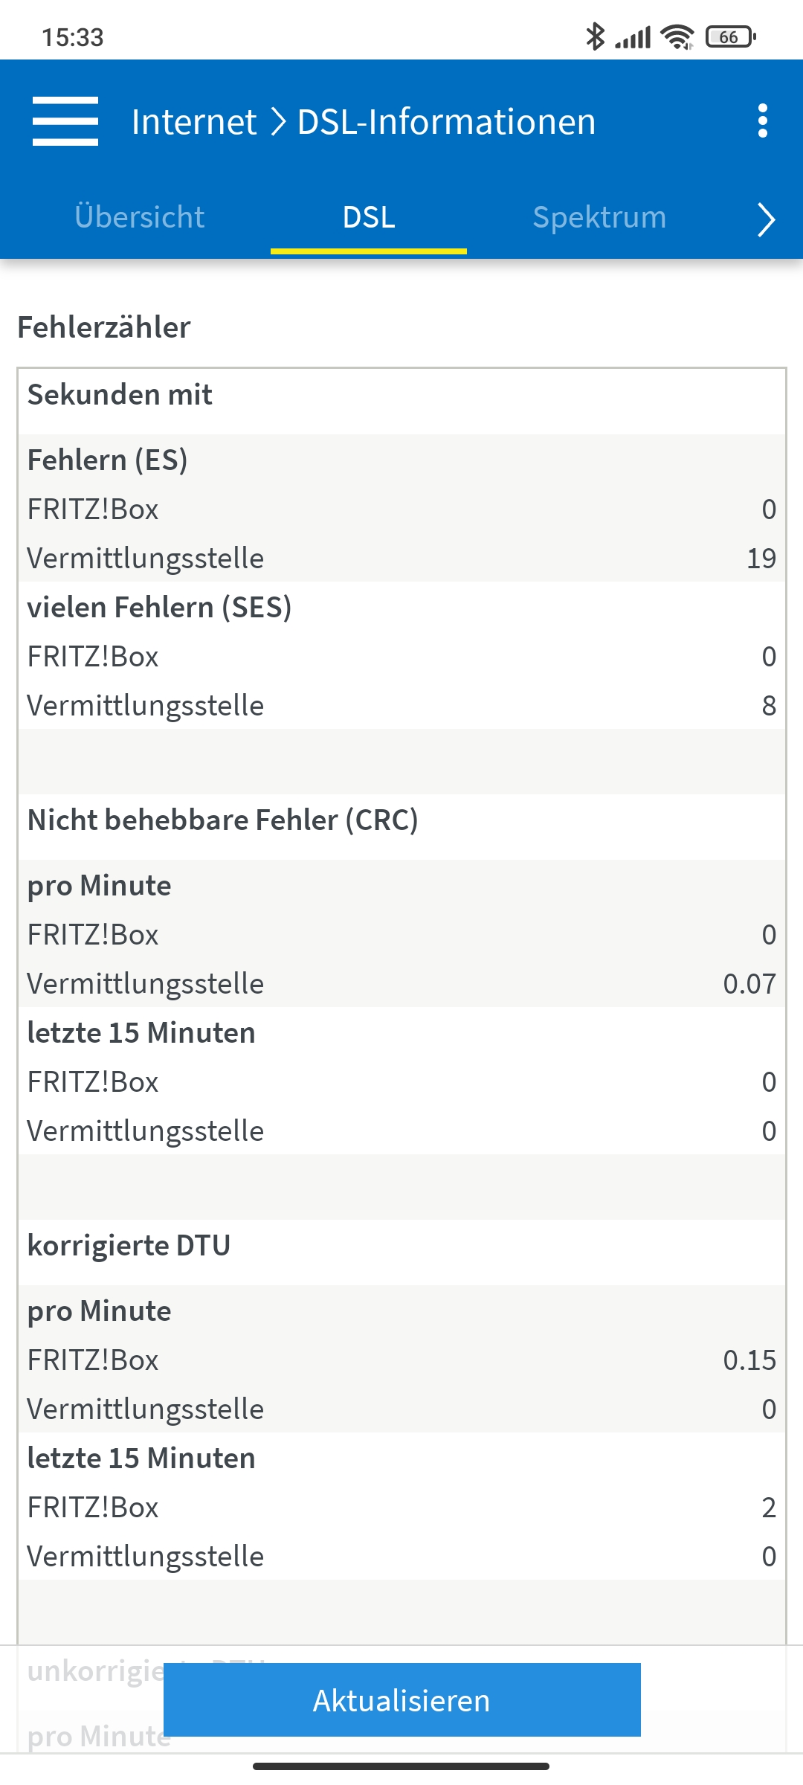Open the three-dot overflow menu

coord(762,121)
